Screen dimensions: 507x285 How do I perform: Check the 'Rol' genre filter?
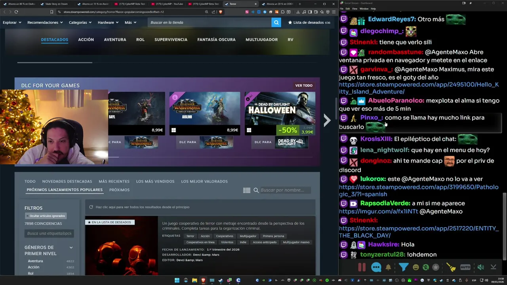30,274
